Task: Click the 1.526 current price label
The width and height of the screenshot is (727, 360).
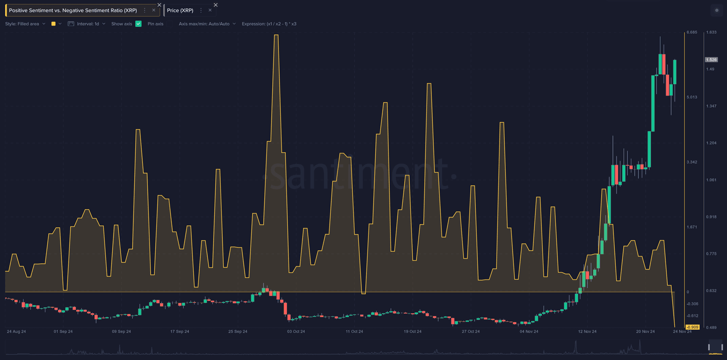Action: click(x=711, y=60)
